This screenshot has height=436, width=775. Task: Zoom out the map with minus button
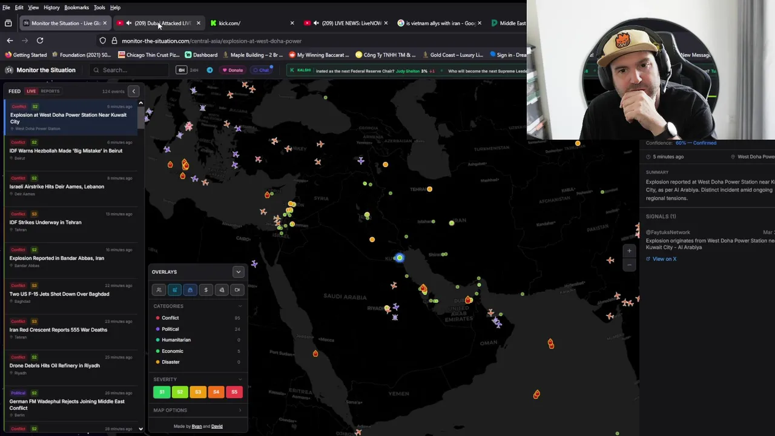point(629,264)
